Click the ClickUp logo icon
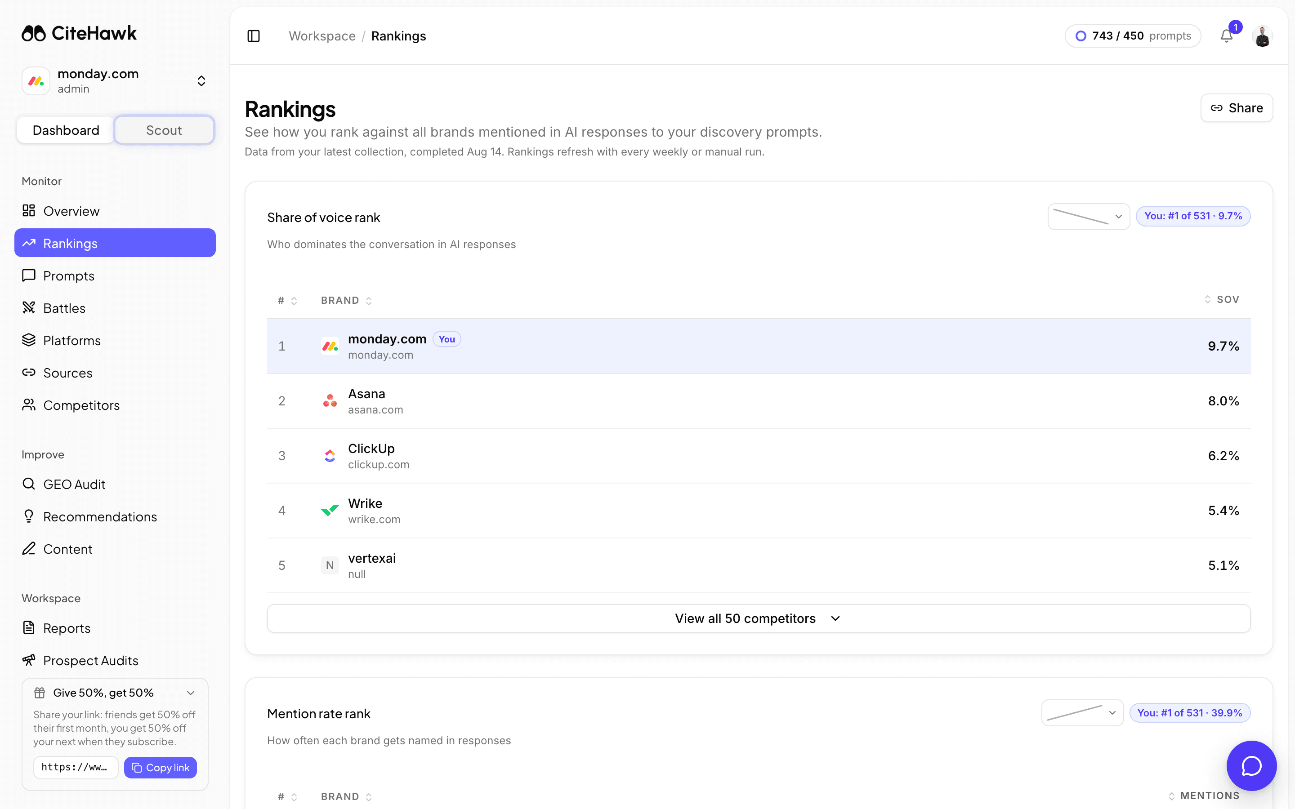1295x809 pixels. [330, 456]
